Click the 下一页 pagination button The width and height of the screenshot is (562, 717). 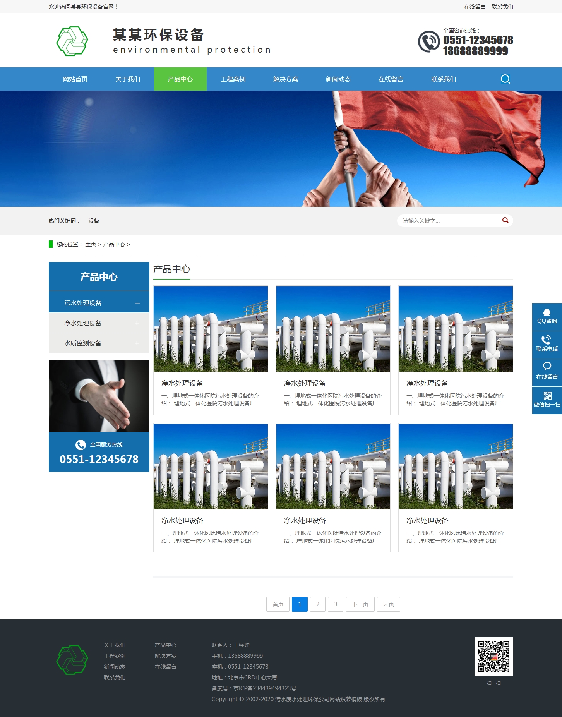coord(360,604)
